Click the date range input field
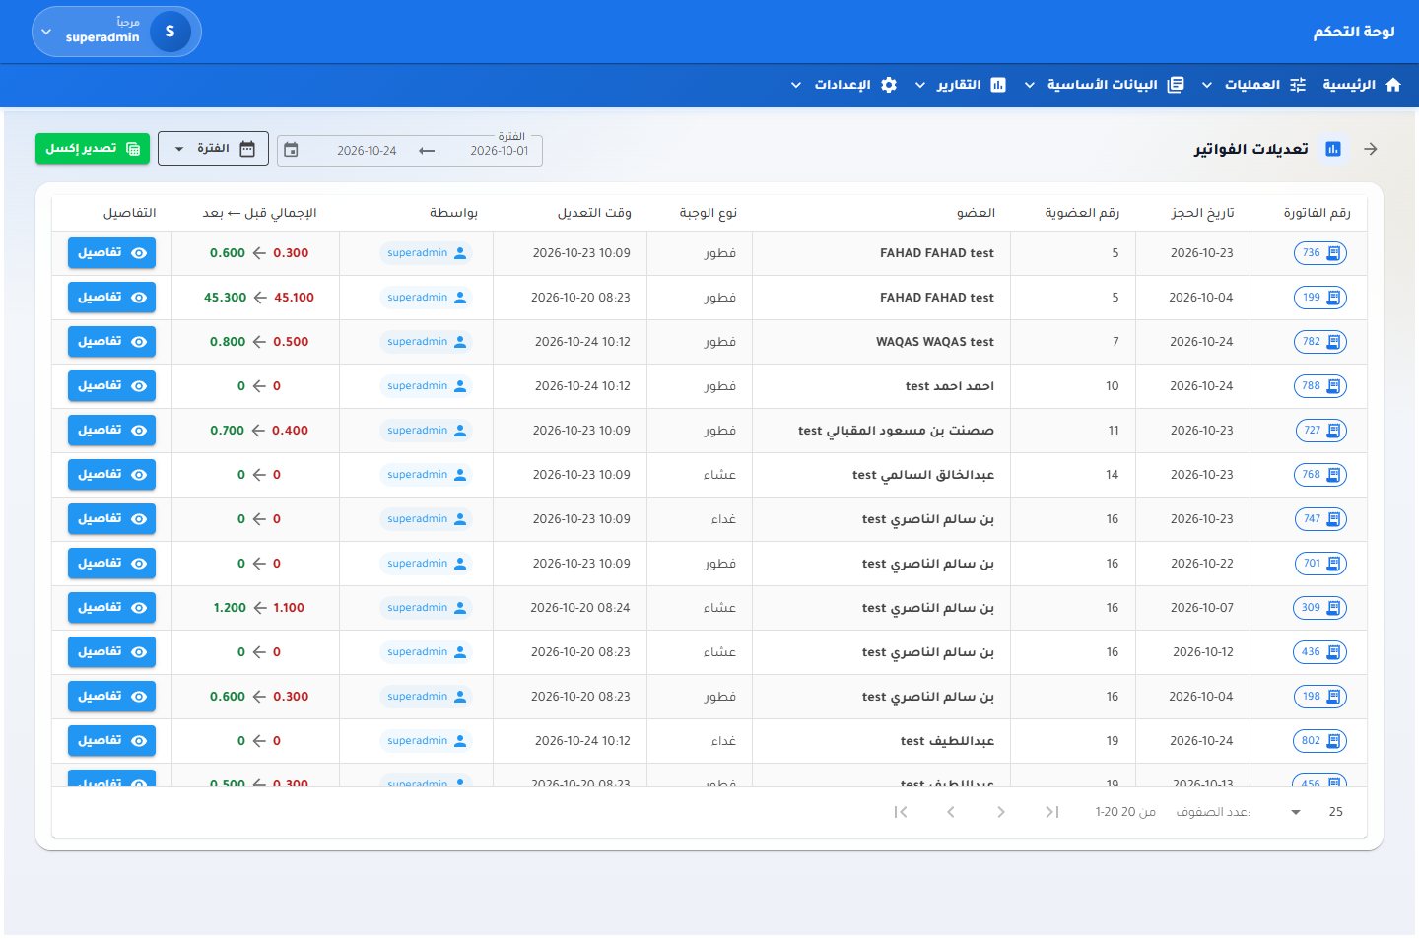Image resolution: width=1419 pixels, height=939 pixels. click(410, 150)
